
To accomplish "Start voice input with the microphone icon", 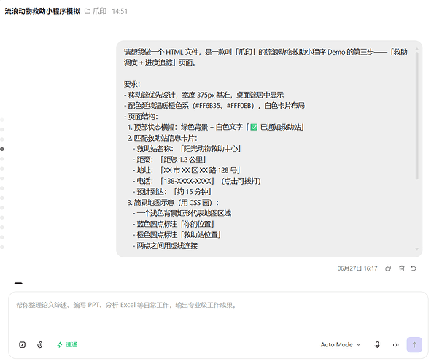I will [377, 344].
